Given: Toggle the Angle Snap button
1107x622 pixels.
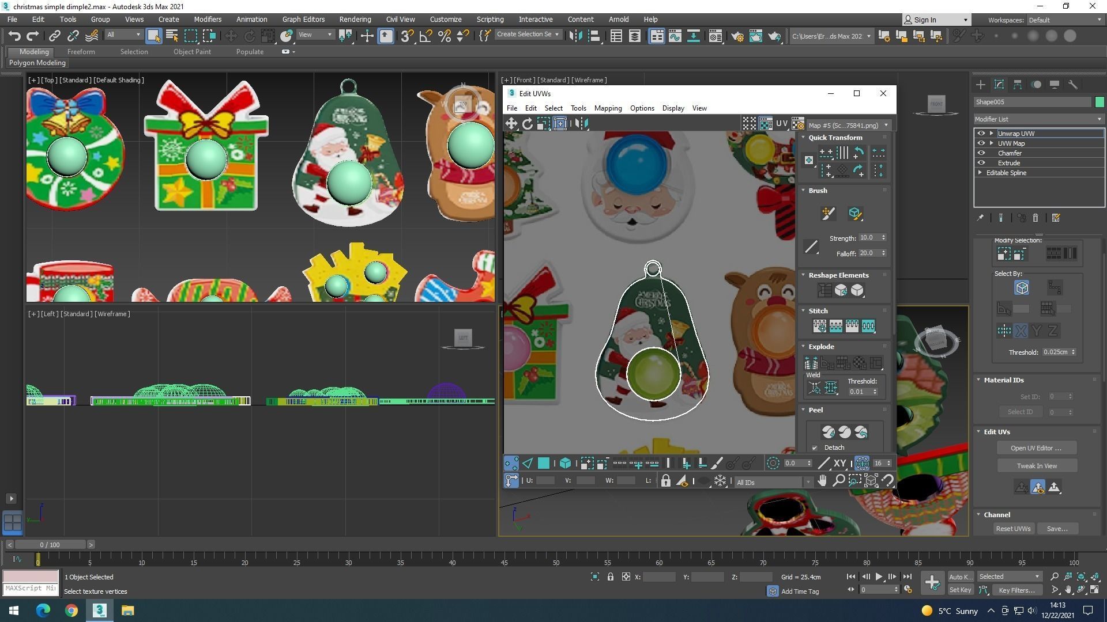Looking at the screenshot, I should click(426, 36).
